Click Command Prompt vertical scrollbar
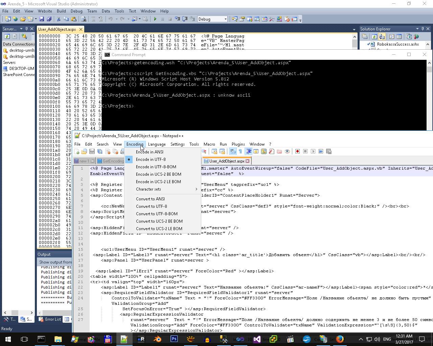 (x=430, y=95)
